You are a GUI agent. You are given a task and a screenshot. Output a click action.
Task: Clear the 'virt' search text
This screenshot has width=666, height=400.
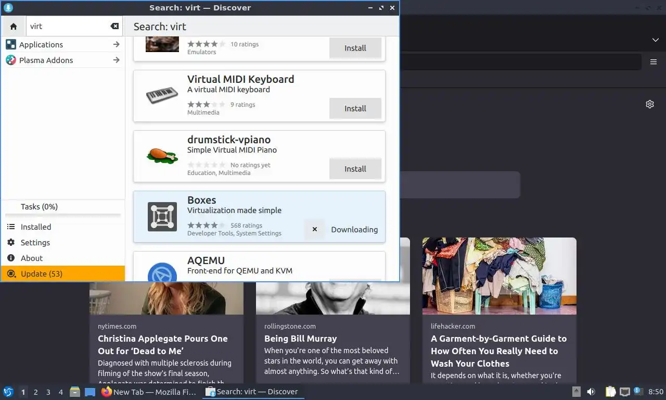pyautogui.click(x=114, y=27)
